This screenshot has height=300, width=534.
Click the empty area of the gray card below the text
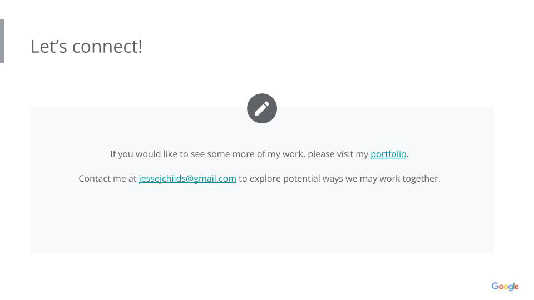pos(262,222)
